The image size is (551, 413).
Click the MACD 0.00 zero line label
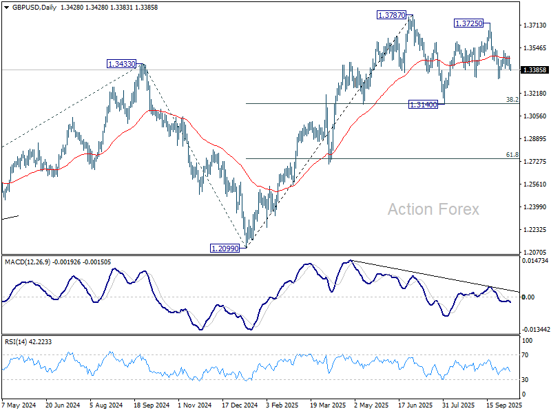pos(528,297)
